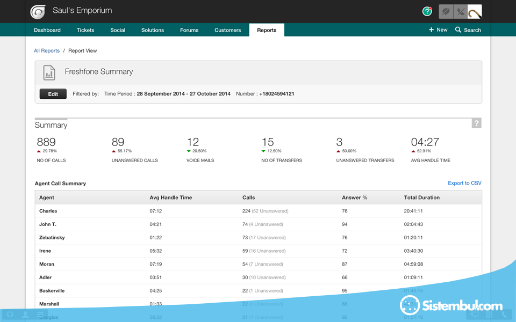Open the user avatar with cane picture
516x322 pixels.
coord(475,12)
